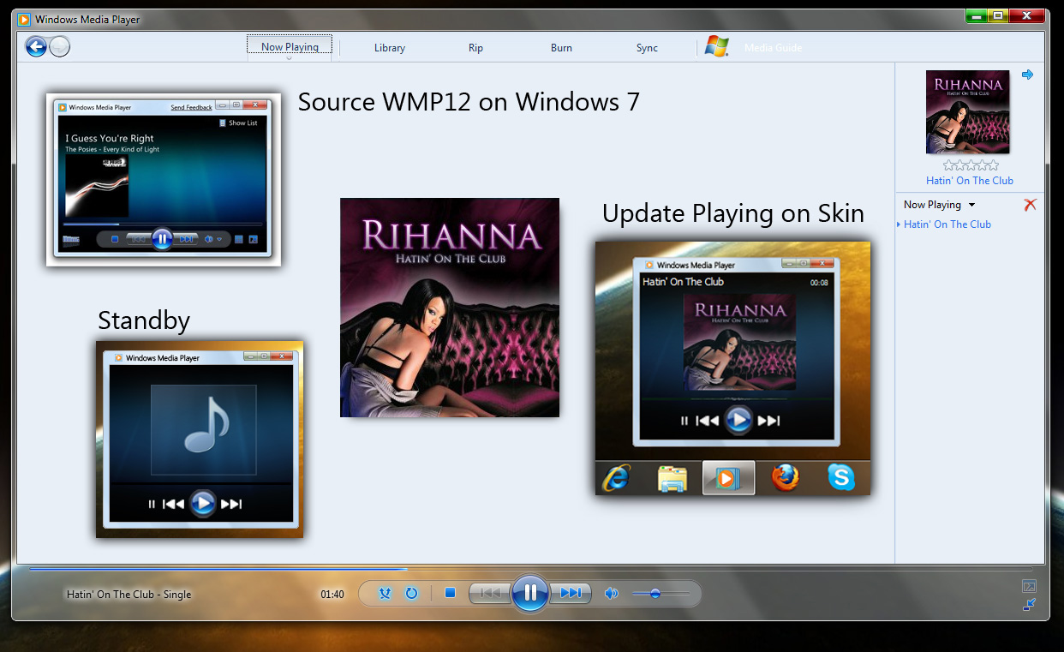Click the 01:40 elapsed time display
This screenshot has height=652, width=1064.
click(x=332, y=595)
